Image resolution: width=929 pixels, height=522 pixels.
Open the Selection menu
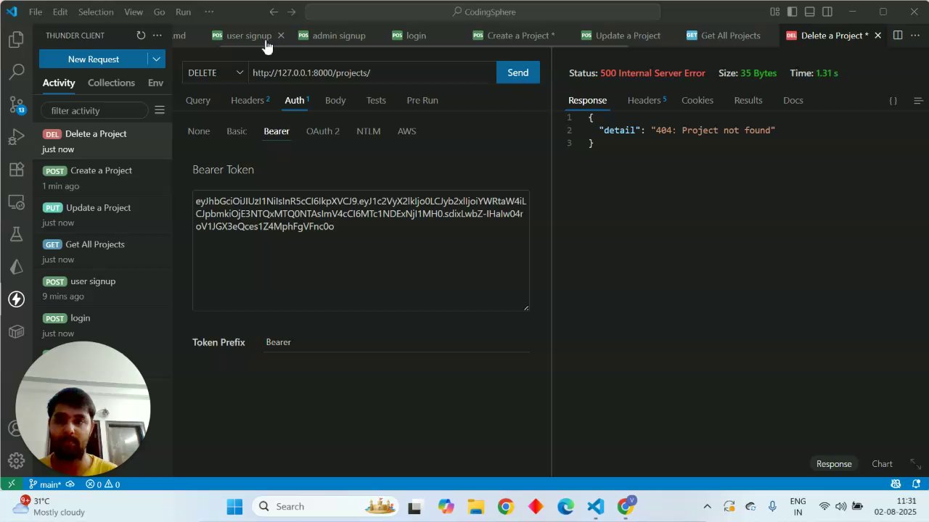pyautogui.click(x=96, y=12)
